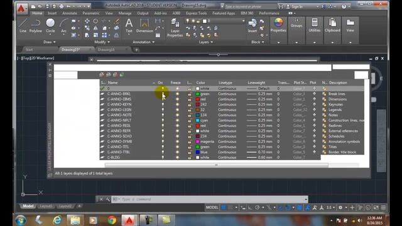402x226 pixels.
Task: Switch to the Layout1 tab
Action: [46, 207]
